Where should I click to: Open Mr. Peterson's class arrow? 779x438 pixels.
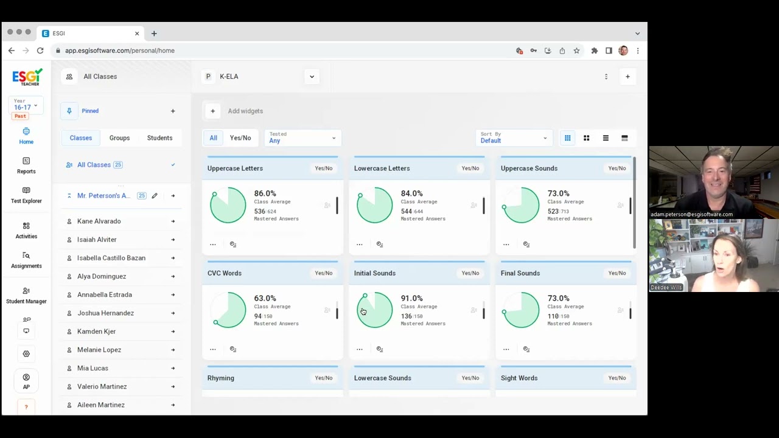click(x=173, y=196)
